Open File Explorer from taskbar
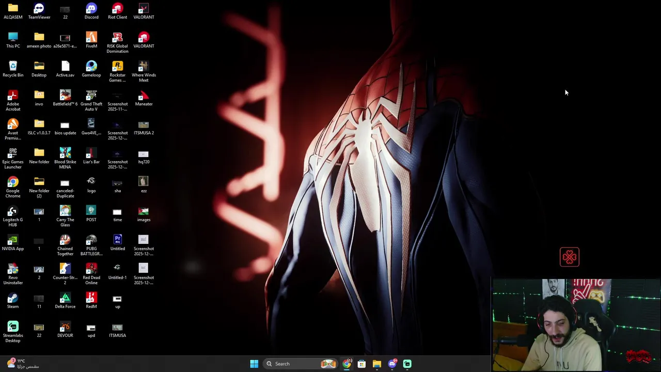This screenshot has width=661, height=372. point(377,364)
